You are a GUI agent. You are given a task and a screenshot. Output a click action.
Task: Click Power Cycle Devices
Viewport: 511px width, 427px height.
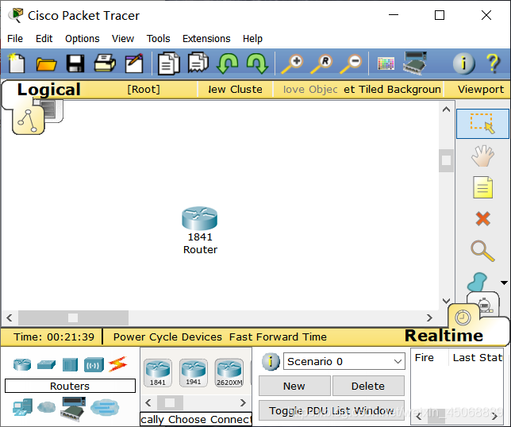tap(167, 337)
